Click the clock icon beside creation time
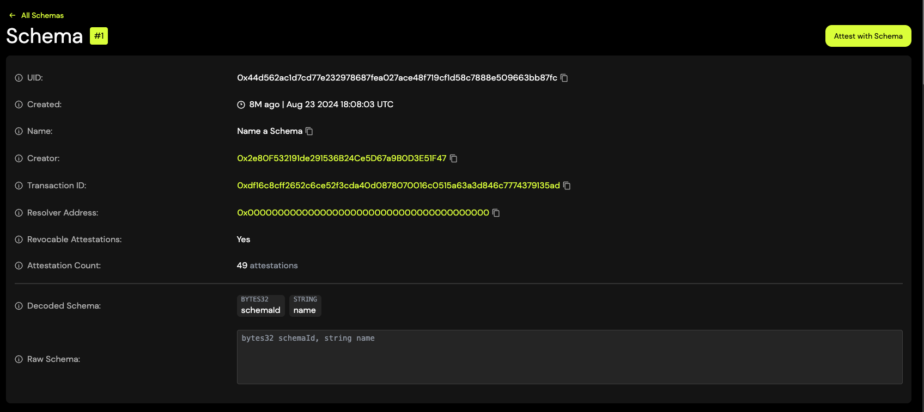 point(241,104)
